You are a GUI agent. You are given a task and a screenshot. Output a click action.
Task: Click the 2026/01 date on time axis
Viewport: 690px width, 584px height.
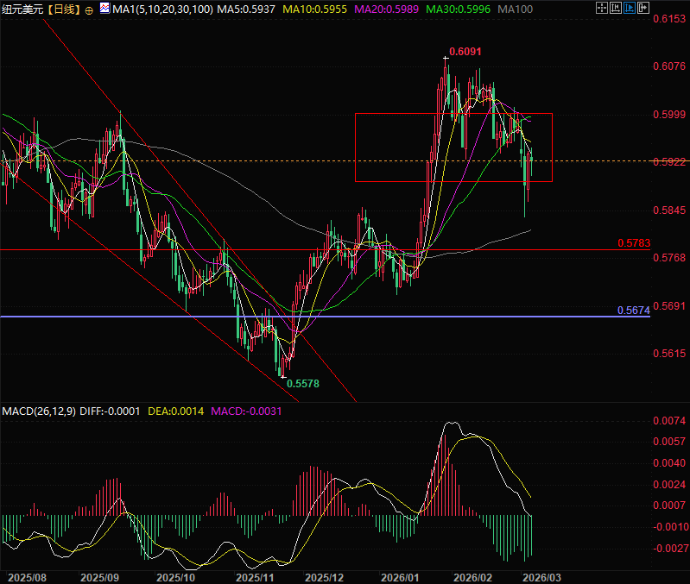[x=400, y=575]
